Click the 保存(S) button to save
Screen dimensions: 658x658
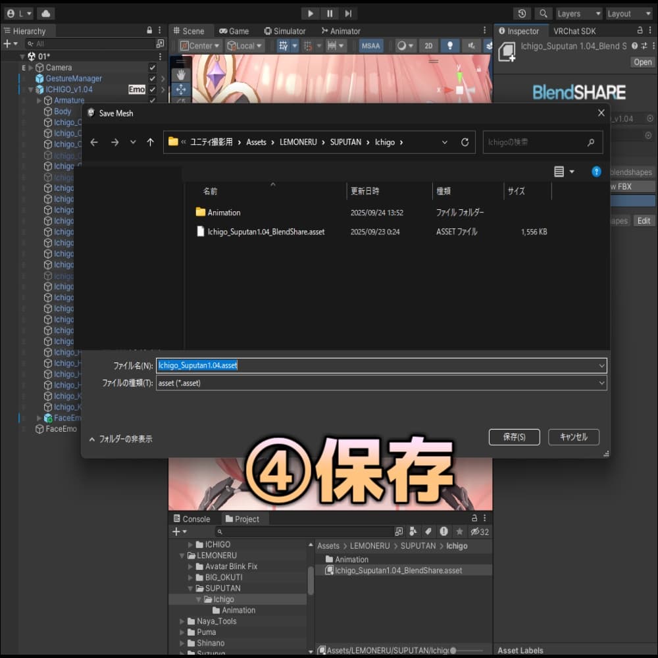pos(514,436)
